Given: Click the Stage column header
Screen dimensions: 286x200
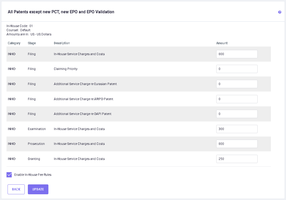Looking at the screenshot, I should (x=32, y=43).
